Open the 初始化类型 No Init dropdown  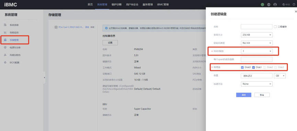(x=256, y=43)
